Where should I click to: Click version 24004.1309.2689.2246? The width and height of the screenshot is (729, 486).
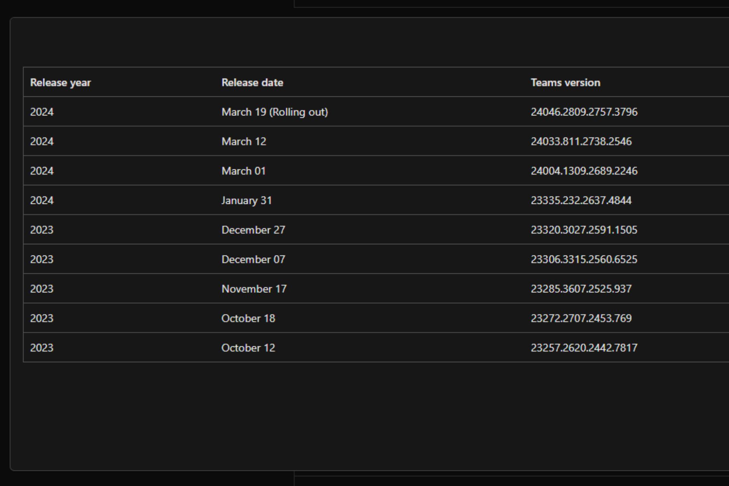[584, 171]
